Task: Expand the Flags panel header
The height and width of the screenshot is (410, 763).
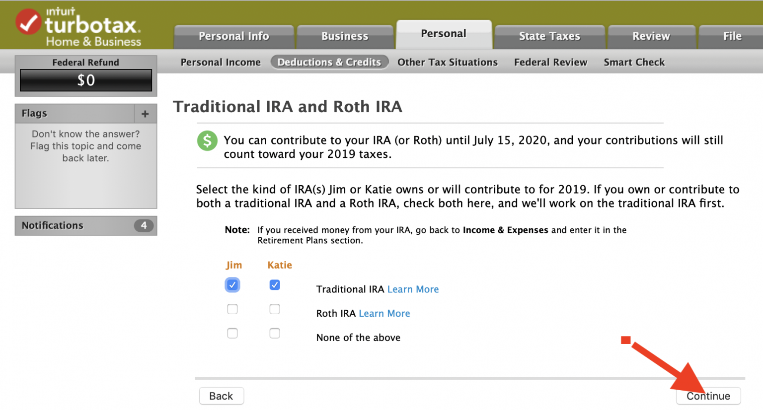Action: click(x=75, y=114)
